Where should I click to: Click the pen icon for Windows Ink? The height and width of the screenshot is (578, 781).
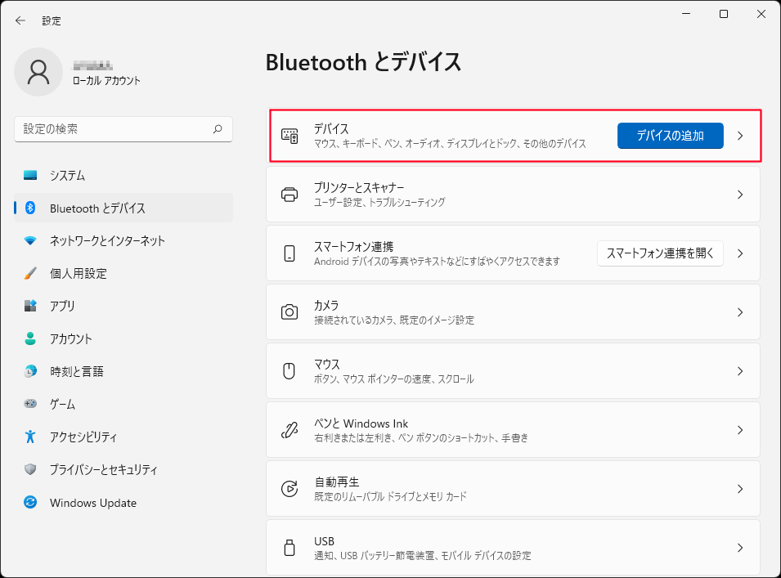pos(290,430)
